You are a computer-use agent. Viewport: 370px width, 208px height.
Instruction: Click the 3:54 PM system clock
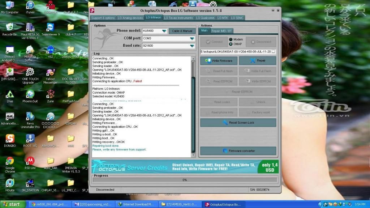pos(360,204)
